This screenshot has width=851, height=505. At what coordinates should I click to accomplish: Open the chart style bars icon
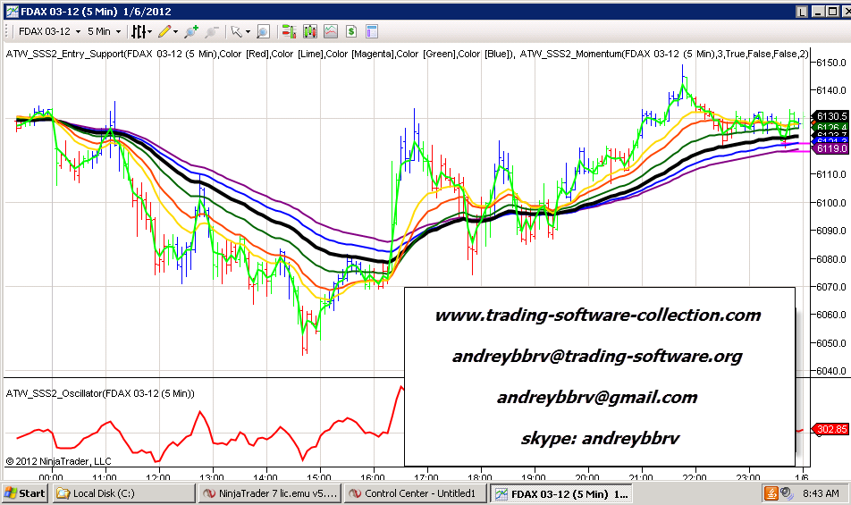pyautogui.click(x=139, y=31)
